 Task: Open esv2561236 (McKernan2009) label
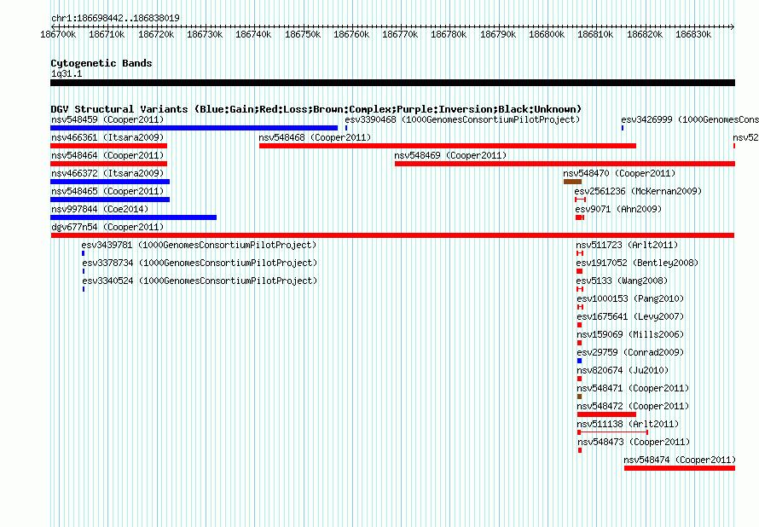(638, 191)
